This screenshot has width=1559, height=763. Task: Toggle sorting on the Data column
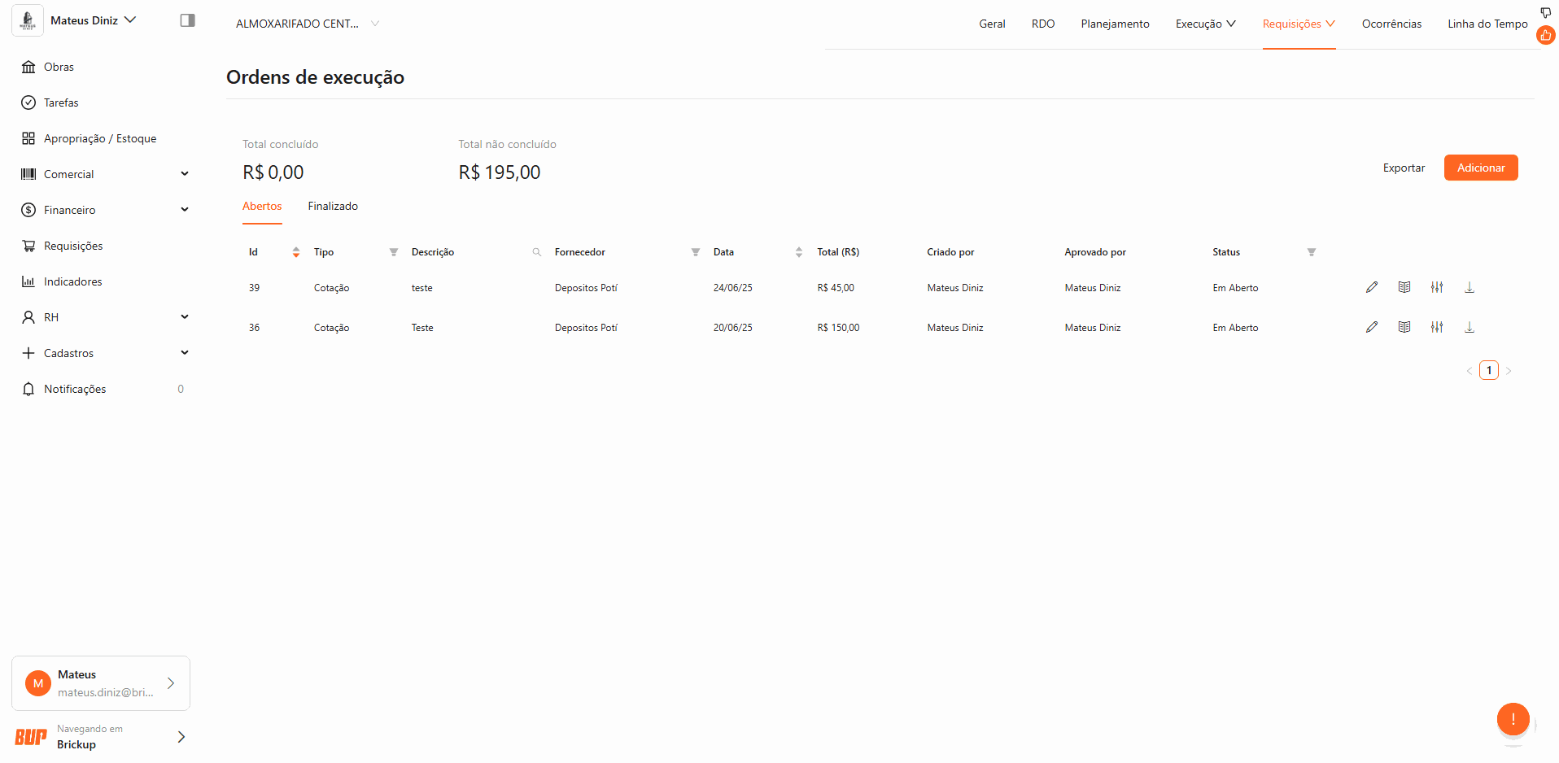point(798,252)
